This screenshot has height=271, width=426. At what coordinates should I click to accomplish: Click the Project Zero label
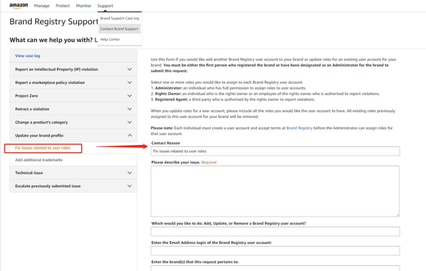click(26, 96)
